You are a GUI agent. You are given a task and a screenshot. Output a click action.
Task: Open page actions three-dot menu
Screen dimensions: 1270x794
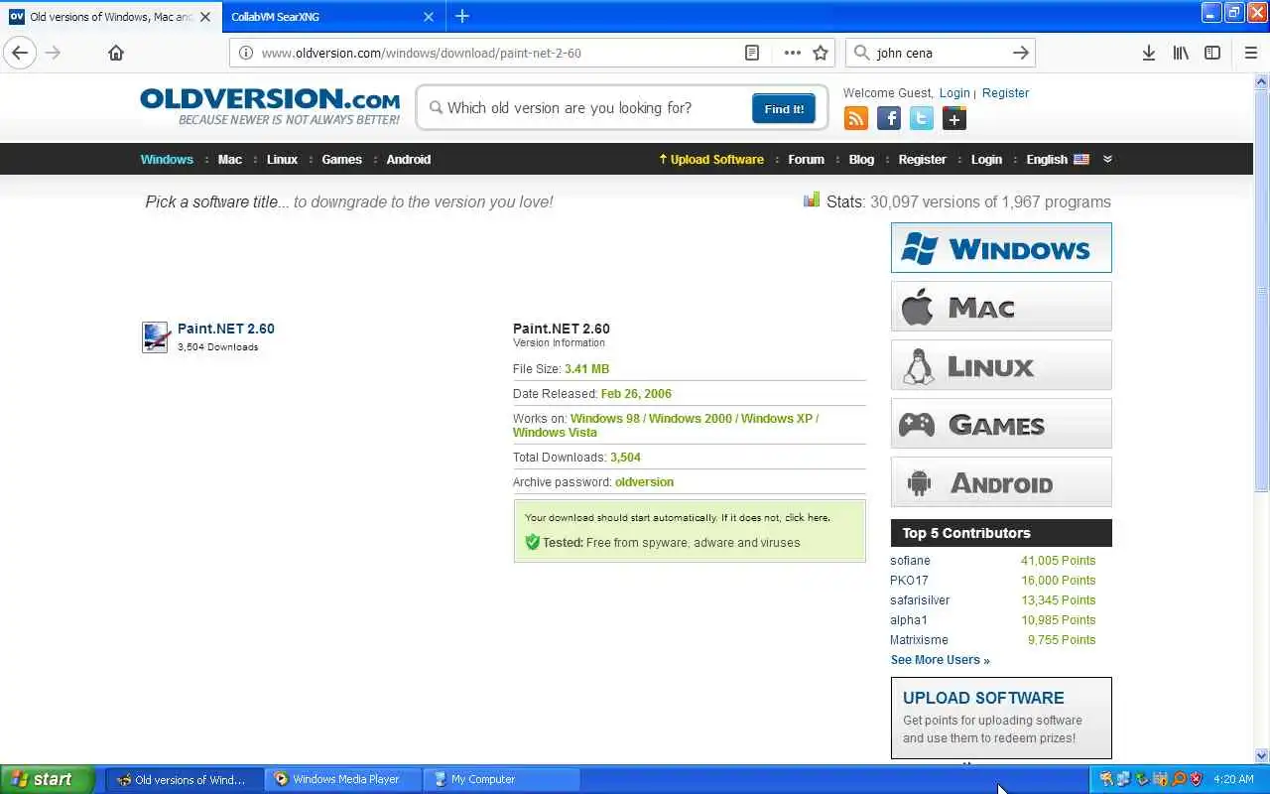tap(792, 54)
